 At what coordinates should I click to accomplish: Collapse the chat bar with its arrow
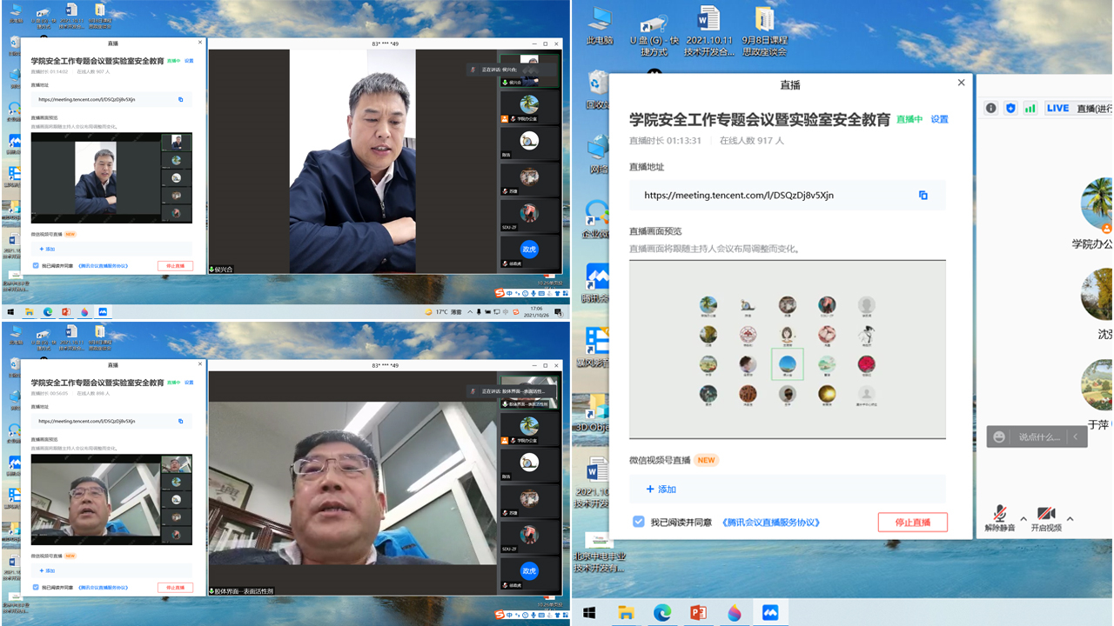pyautogui.click(x=1076, y=436)
